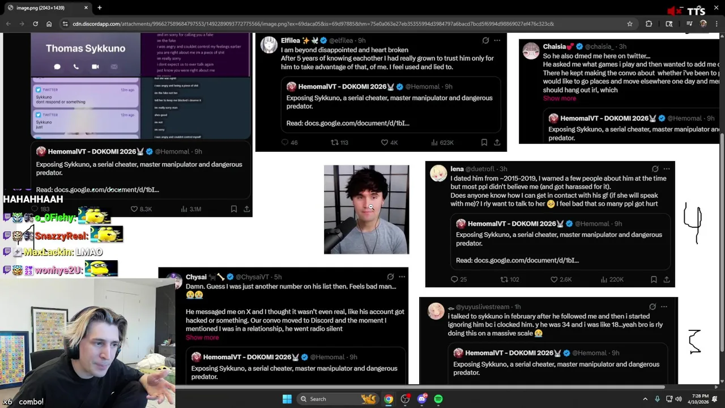
Task: Open the volume control in system tray
Action: click(x=679, y=399)
